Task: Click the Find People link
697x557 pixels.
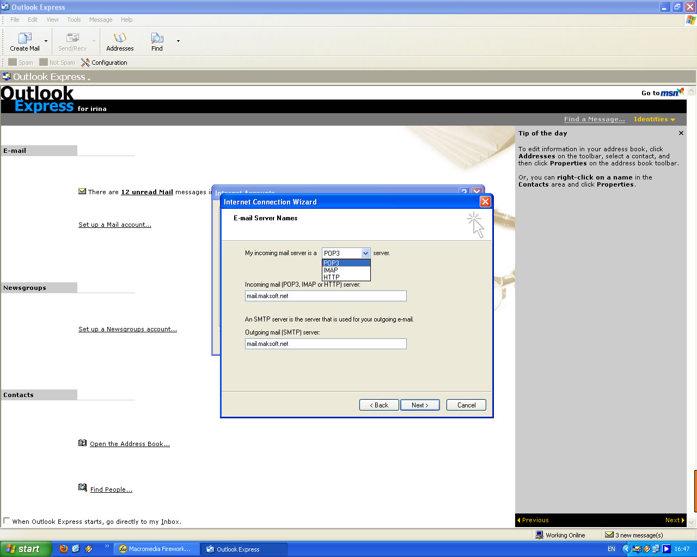Action: 111,490
